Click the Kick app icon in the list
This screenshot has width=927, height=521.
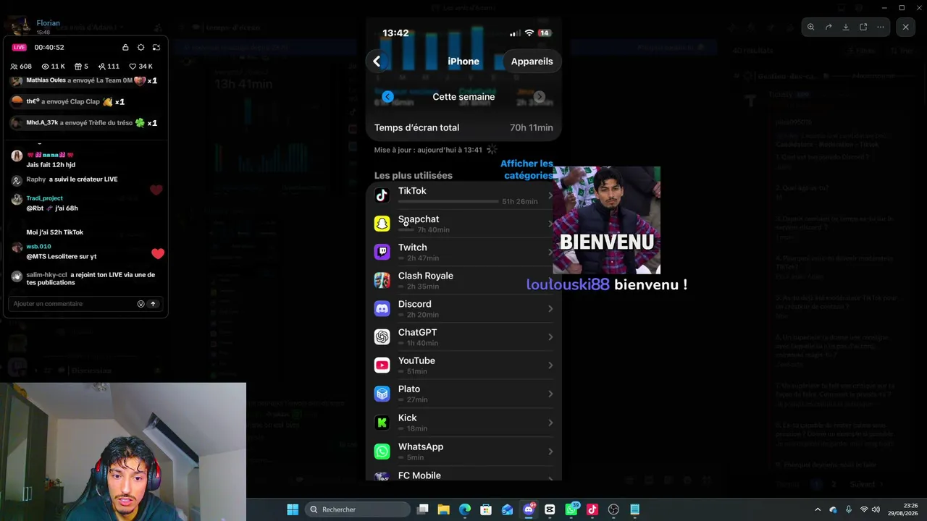[382, 423]
